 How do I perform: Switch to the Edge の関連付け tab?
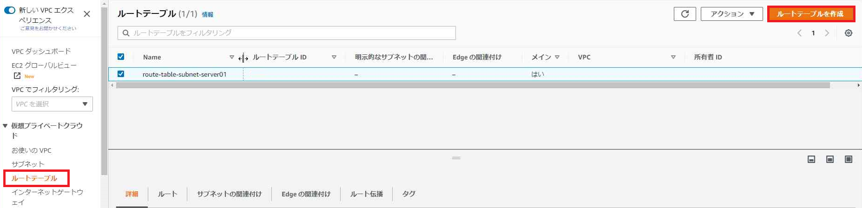(x=306, y=194)
